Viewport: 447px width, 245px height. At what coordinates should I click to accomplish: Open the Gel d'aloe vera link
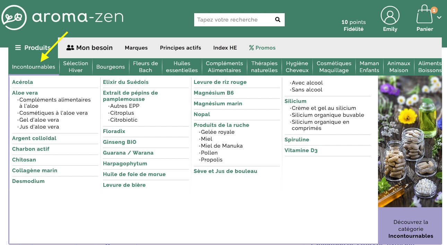39,120
